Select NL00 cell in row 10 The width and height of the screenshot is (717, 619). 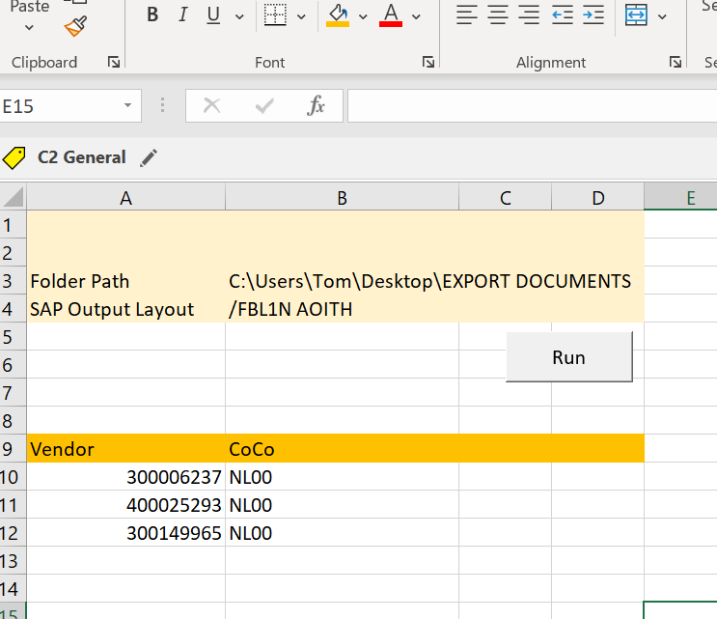(x=342, y=477)
